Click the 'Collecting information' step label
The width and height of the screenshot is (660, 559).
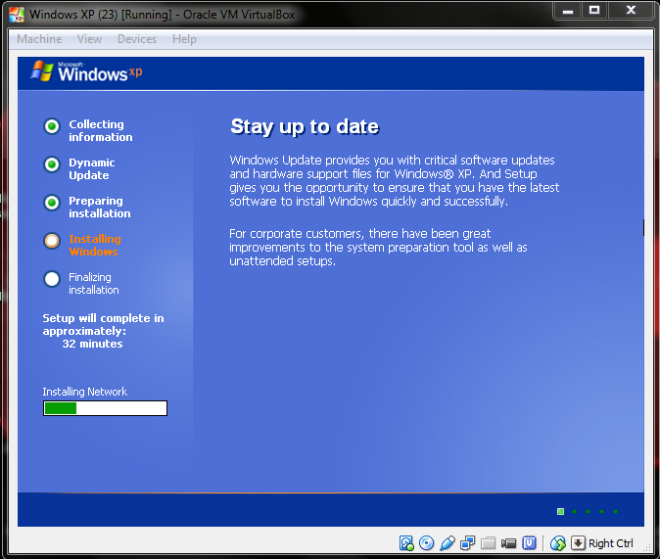tap(100, 130)
